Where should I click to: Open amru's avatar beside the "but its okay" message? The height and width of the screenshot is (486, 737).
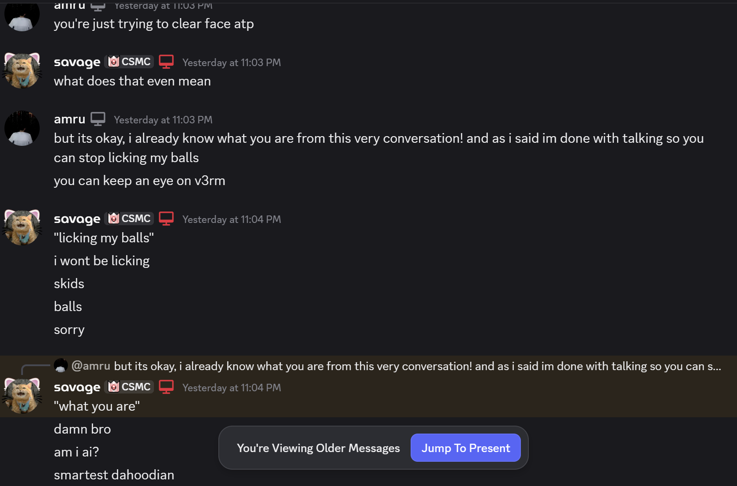pyautogui.click(x=22, y=128)
